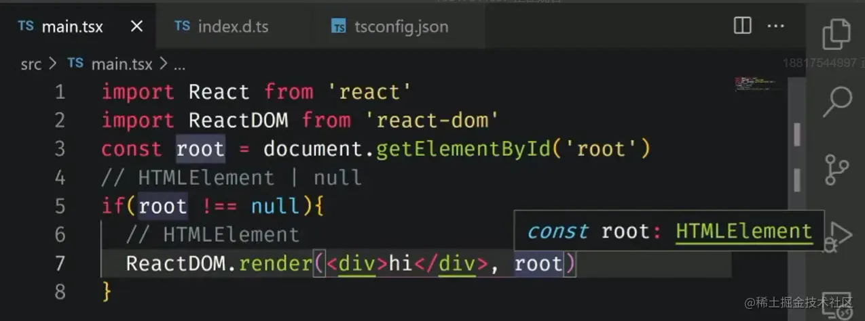865x321 pixels.
Task: Click the main.tsx breadcrumb segment
Action: [122, 64]
